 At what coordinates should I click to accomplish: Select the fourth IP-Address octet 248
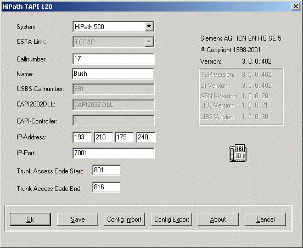pos(145,137)
